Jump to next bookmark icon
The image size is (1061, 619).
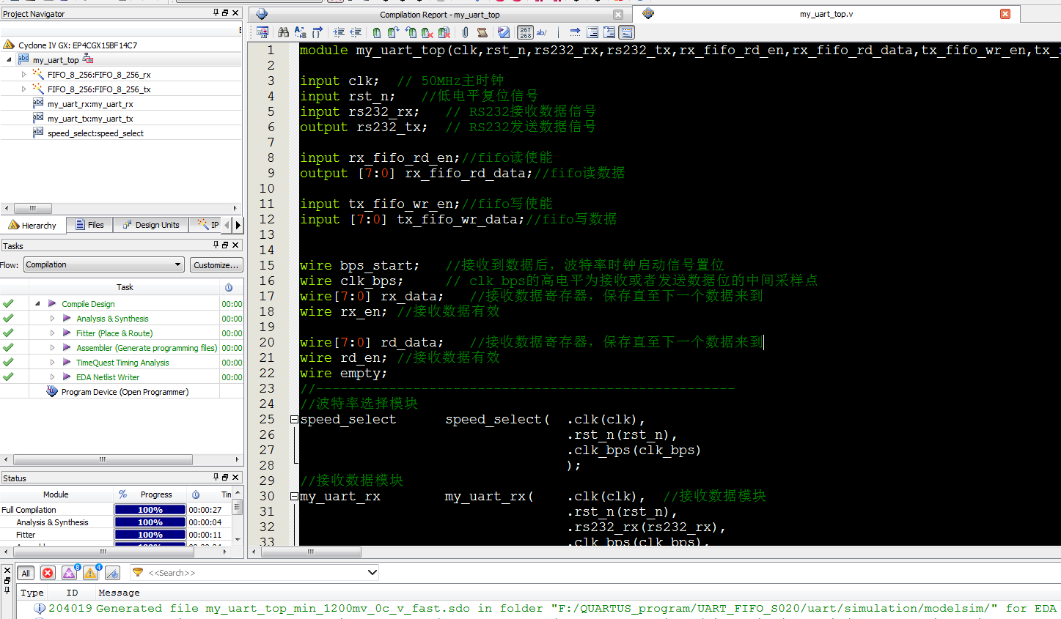point(393,32)
